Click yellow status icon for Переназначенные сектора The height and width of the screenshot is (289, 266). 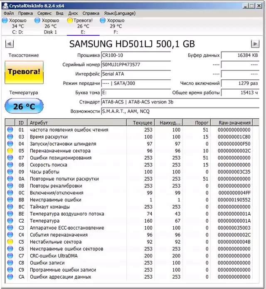(10, 151)
